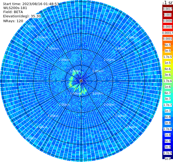Click the 1.7e-8 colorbar value
Image resolution: width=173 pixels, height=162 pixels.
click(x=168, y=129)
